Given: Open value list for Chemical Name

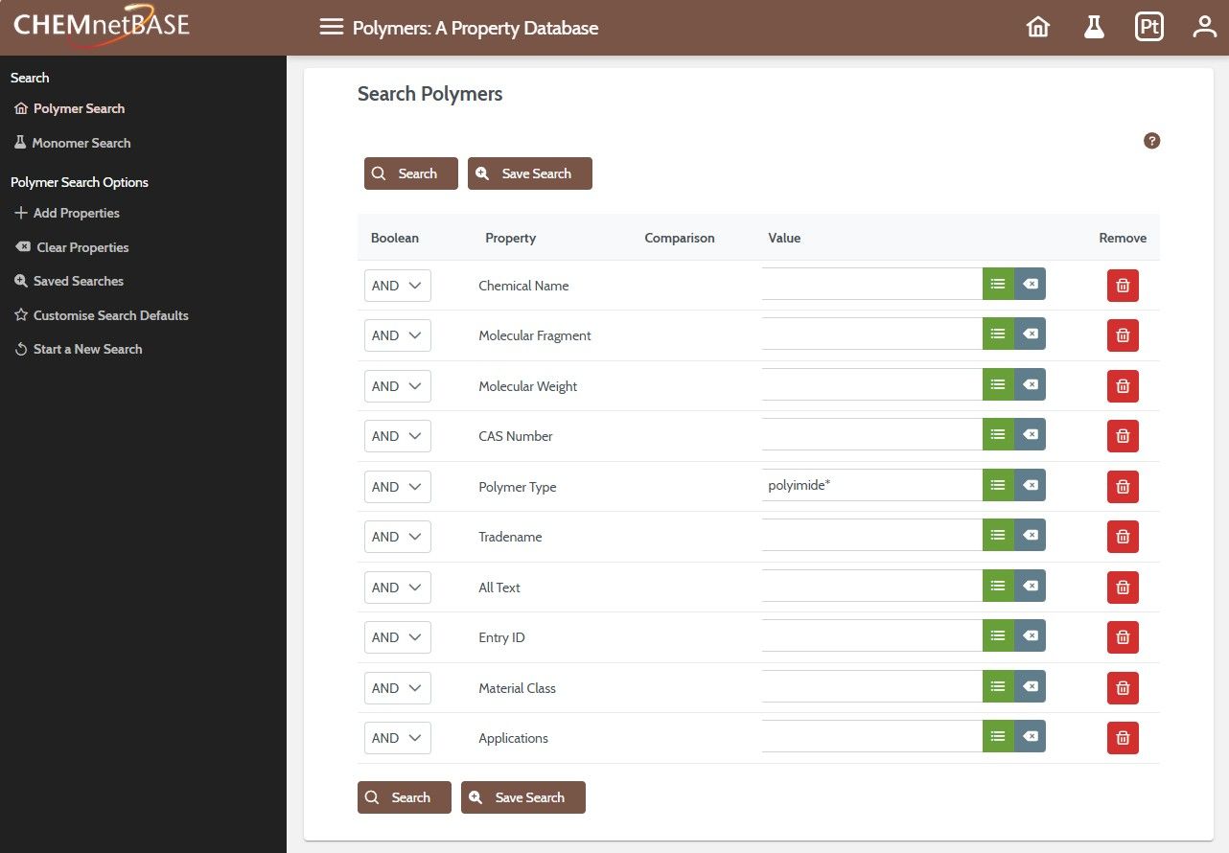Looking at the screenshot, I should (x=998, y=284).
